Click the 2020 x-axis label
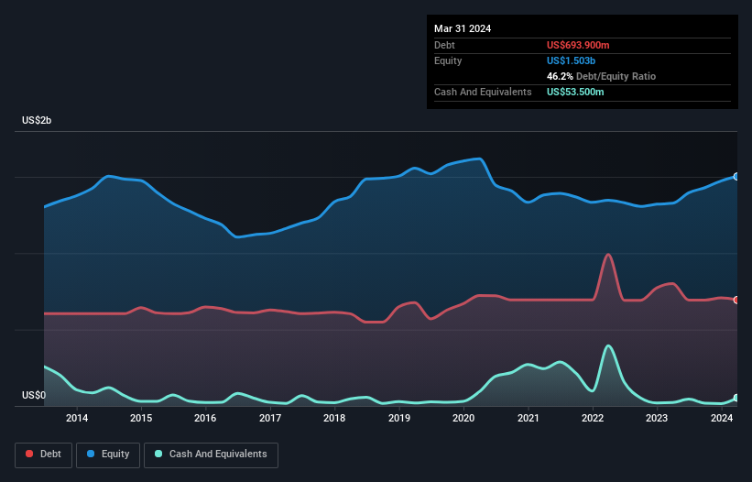The image size is (752, 482). click(463, 418)
